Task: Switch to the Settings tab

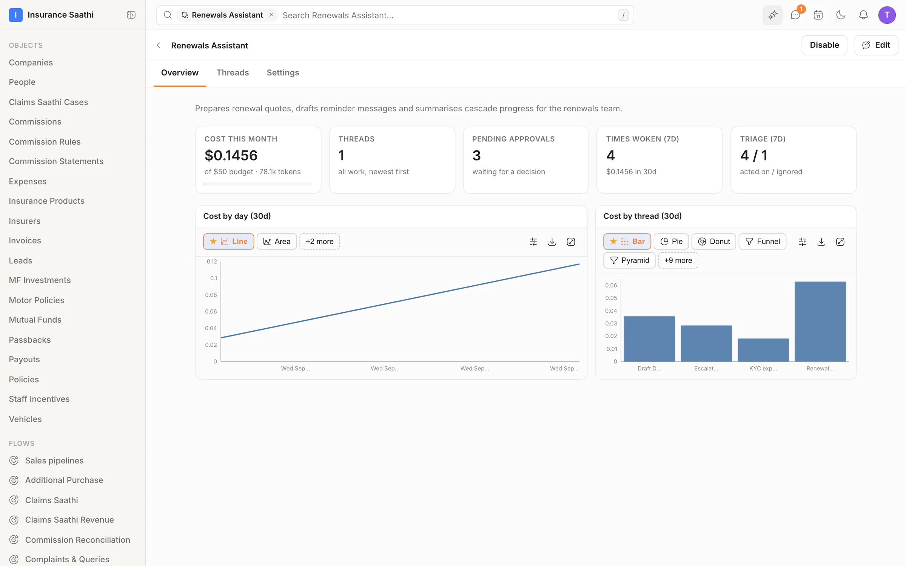Action: tap(283, 72)
